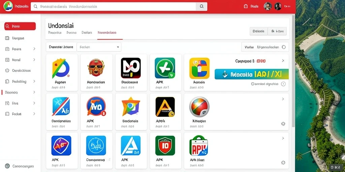Expand the sixth sidebar entry chevron
Screen dimensions: 345x172
click(34, 81)
